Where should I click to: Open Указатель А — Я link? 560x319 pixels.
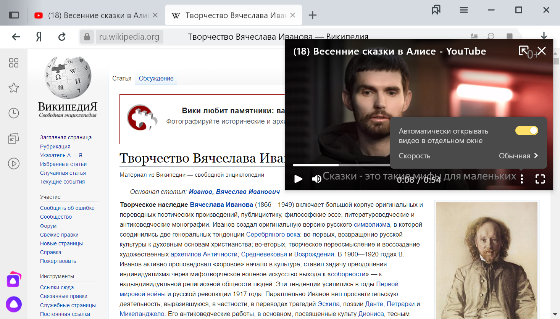pos(61,155)
